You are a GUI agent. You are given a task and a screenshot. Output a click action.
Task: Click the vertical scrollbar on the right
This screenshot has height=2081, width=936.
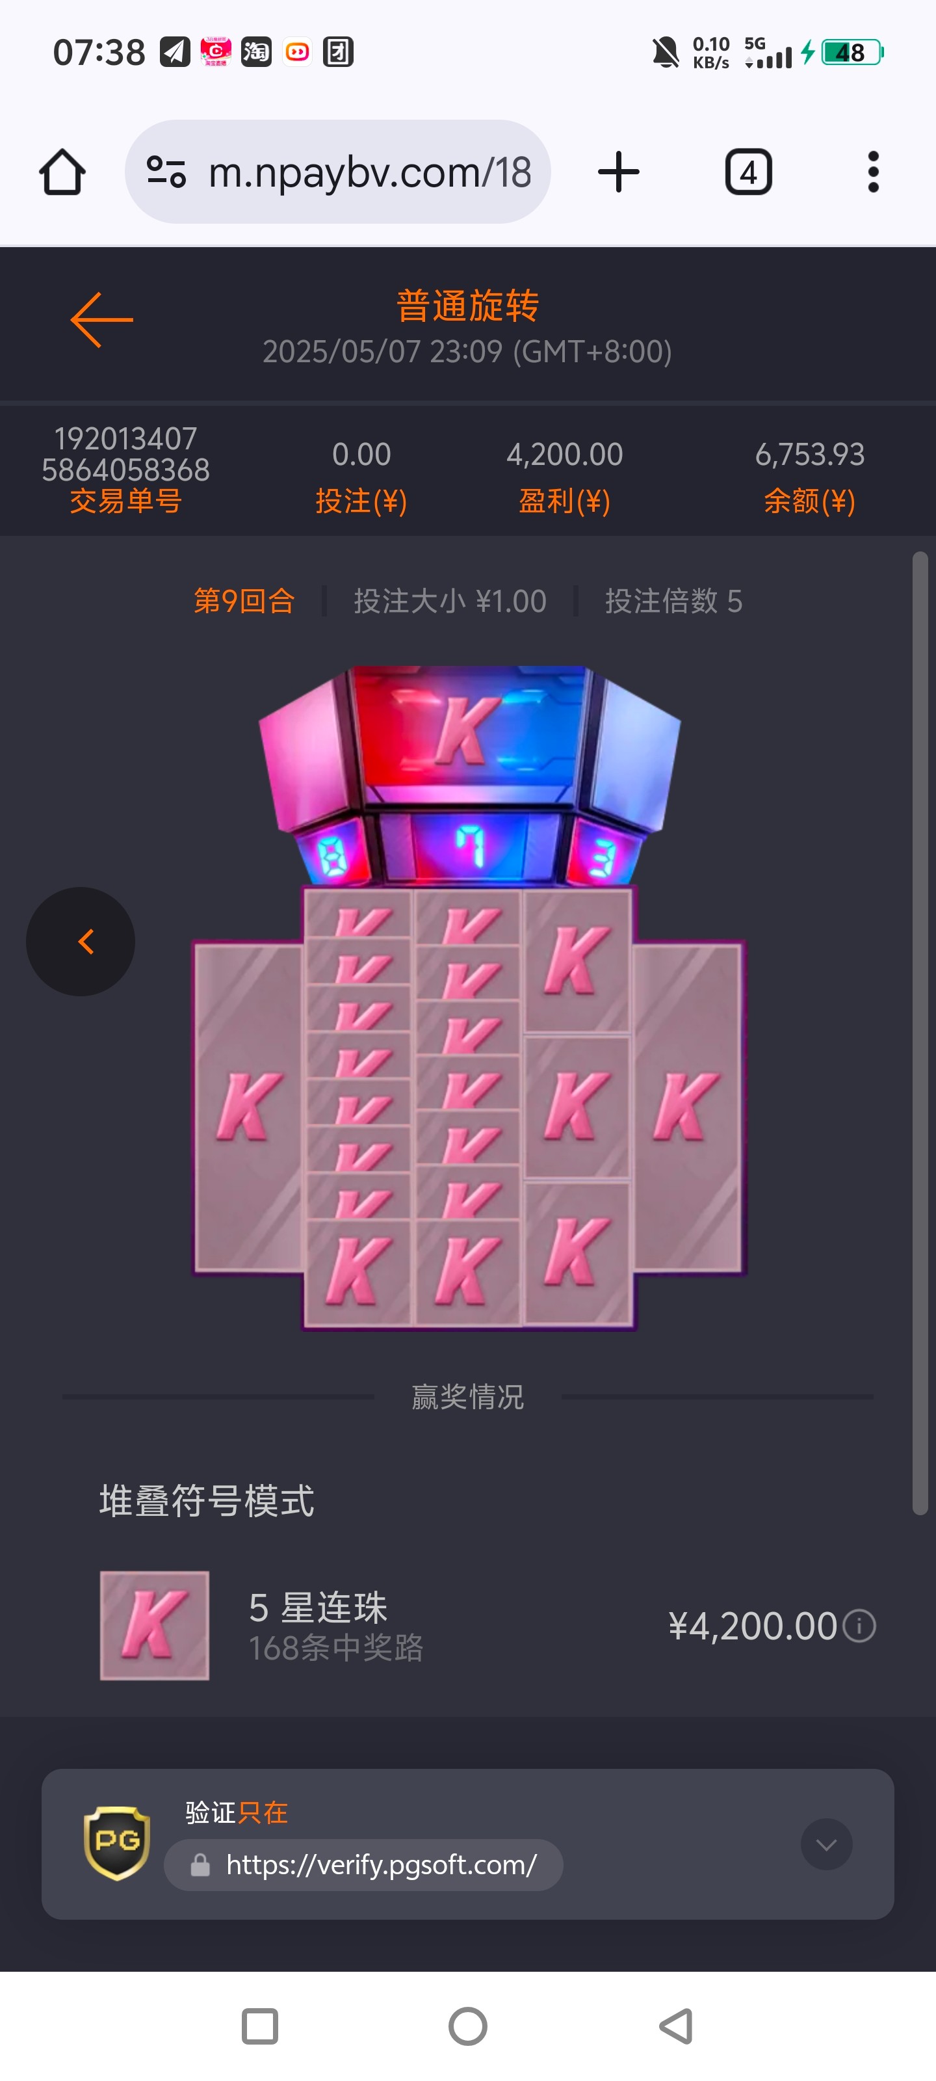(x=920, y=1033)
